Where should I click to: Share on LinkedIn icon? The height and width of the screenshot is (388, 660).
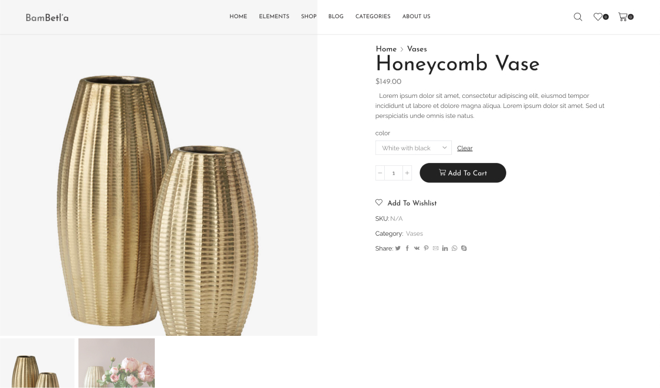coord(445,249)
